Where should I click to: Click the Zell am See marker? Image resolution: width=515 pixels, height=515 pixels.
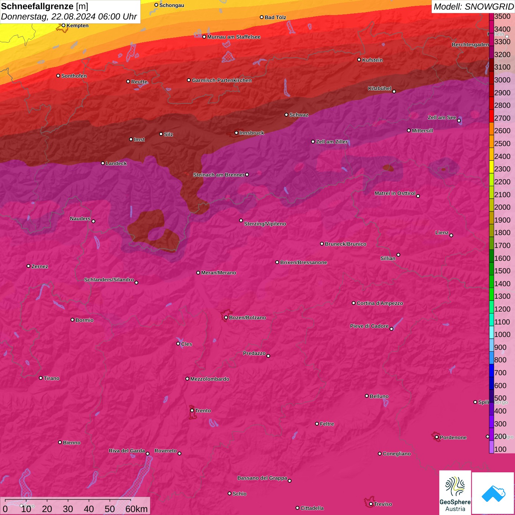pos(459,120)
